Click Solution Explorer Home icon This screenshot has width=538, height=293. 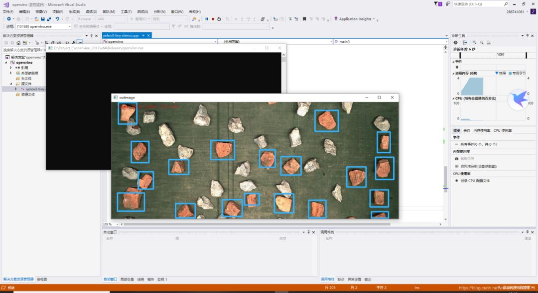tap(18, 42)
